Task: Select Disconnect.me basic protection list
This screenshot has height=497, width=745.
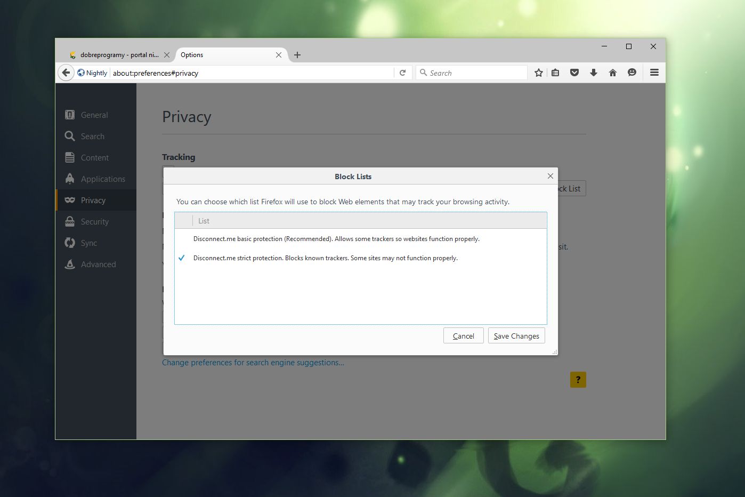Action: (x=361, y=239)
